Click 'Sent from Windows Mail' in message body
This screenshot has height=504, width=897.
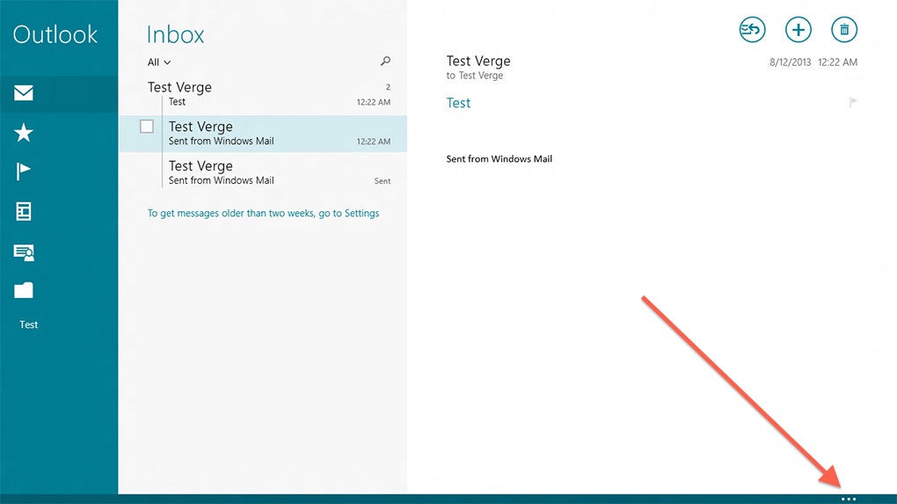click(500, 159)
